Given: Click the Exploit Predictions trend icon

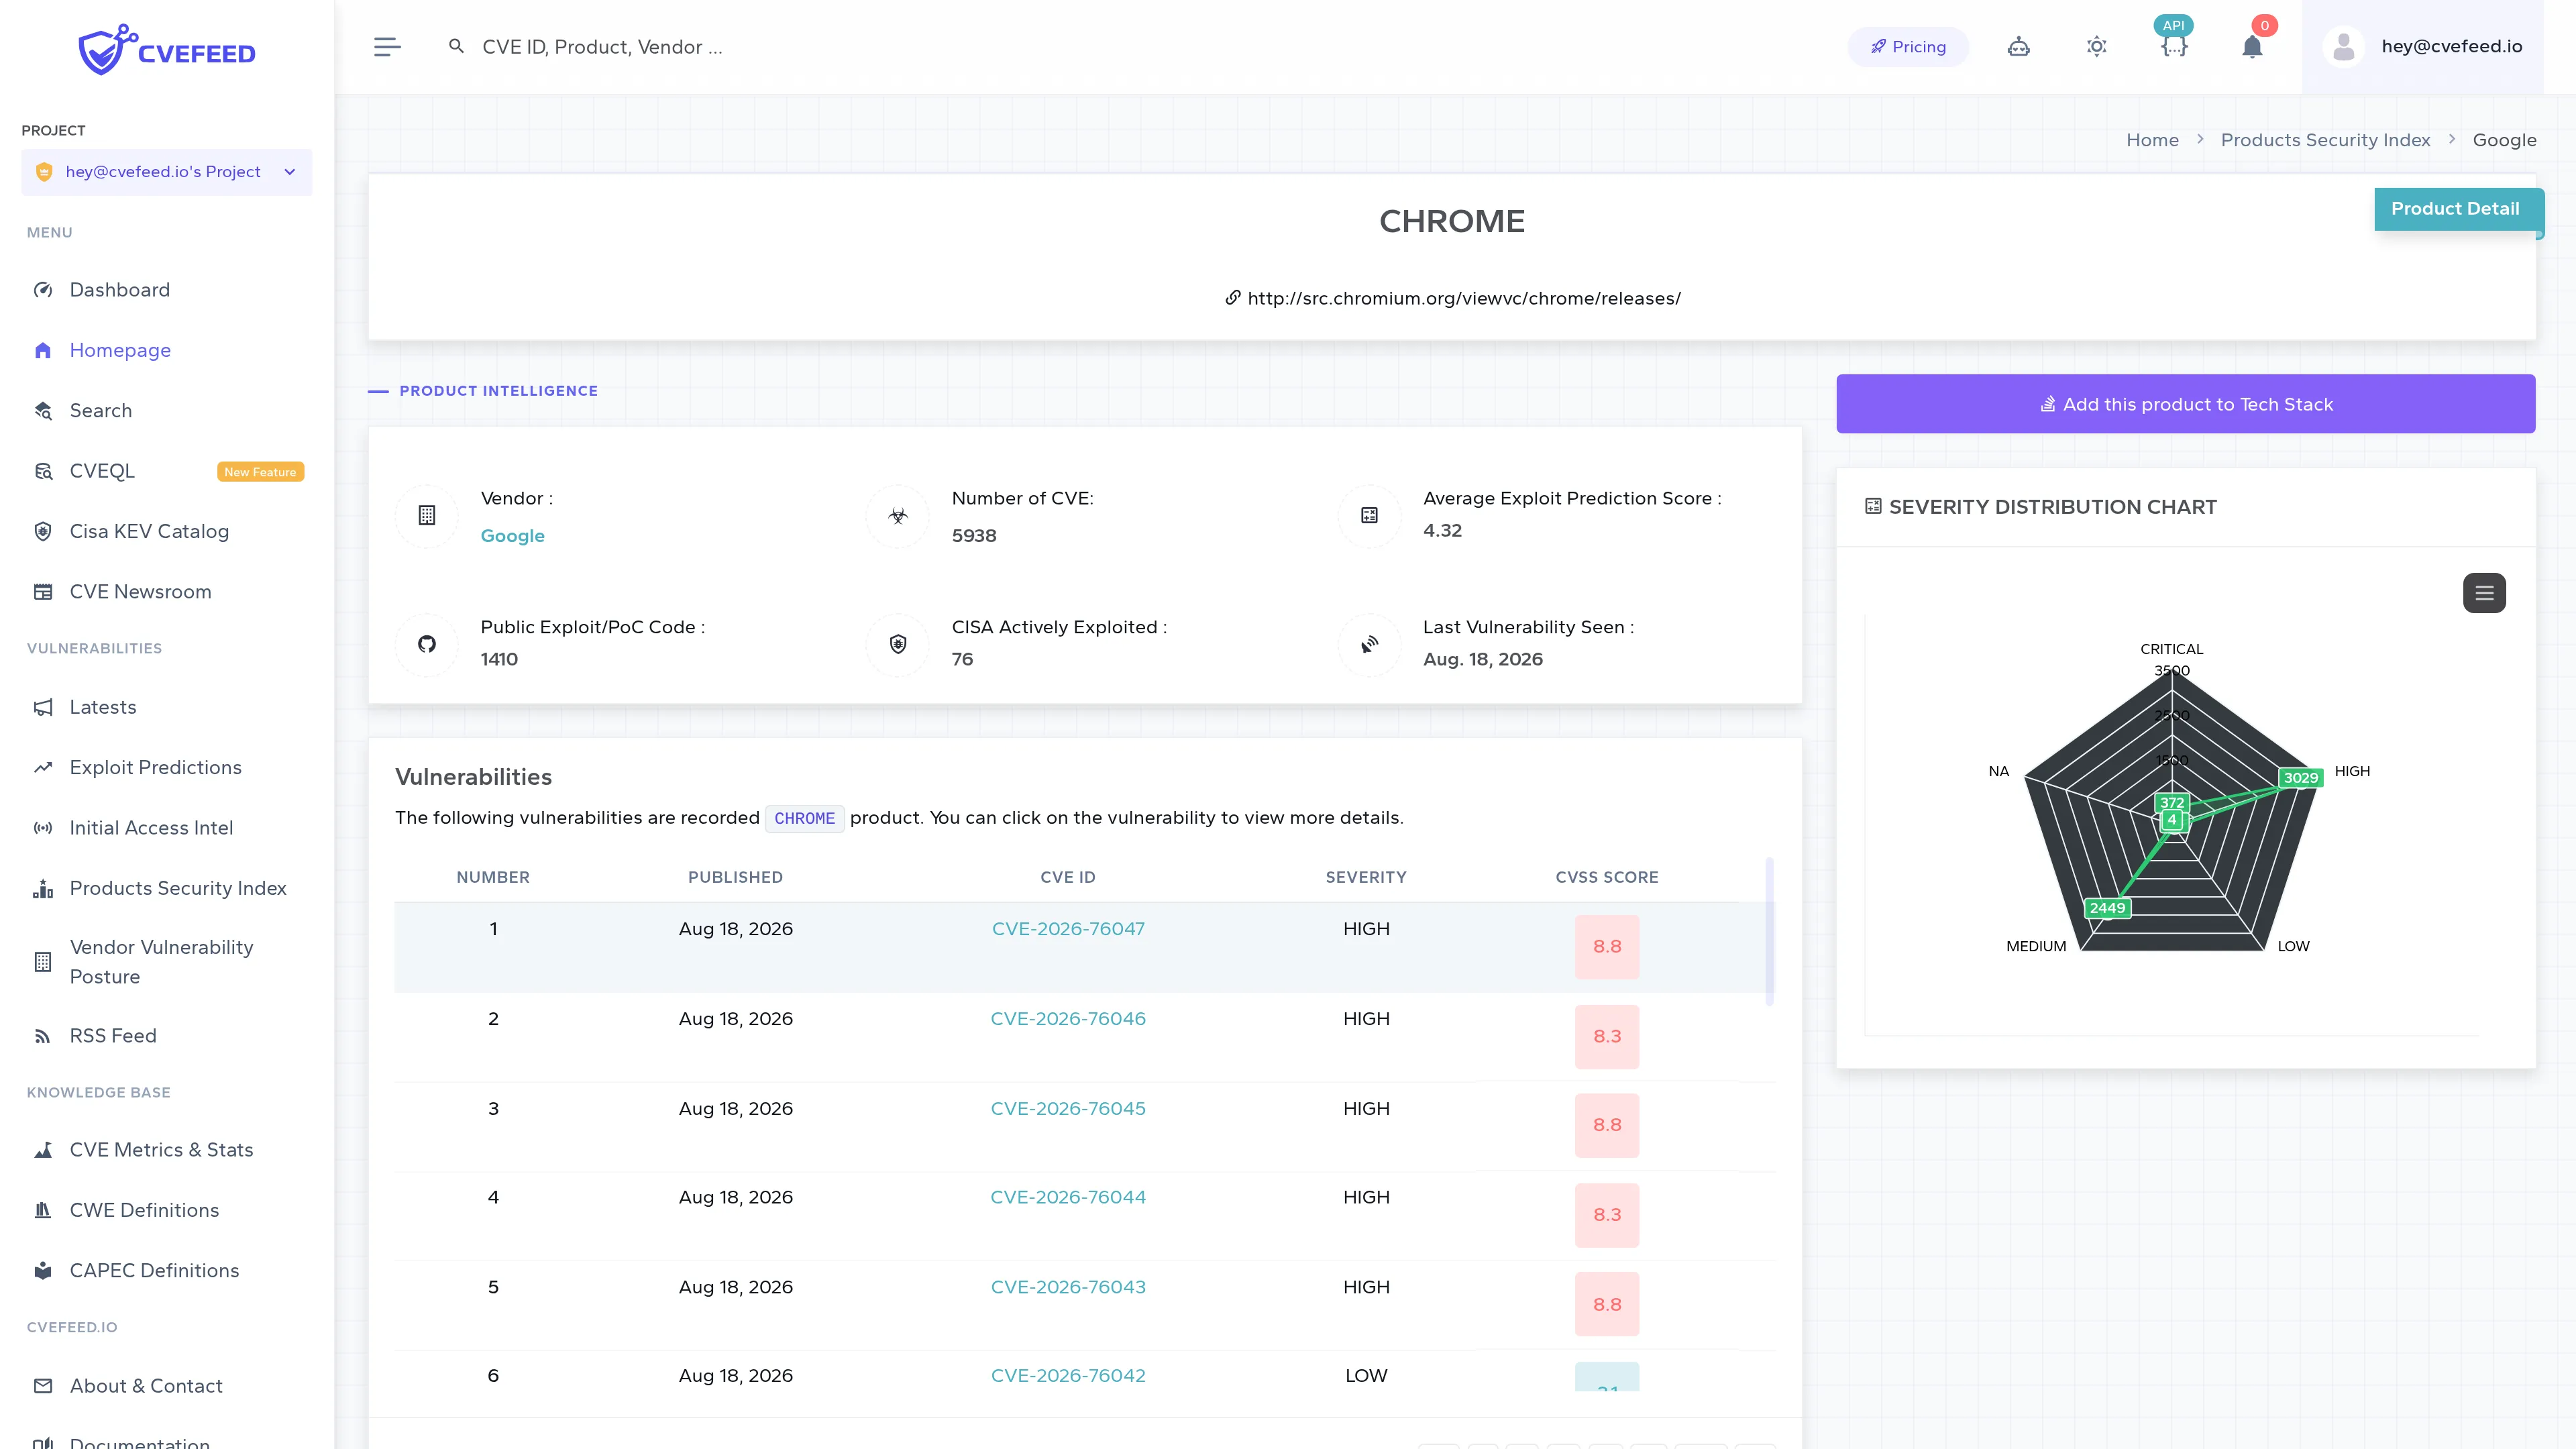Looking at the screenshot, I should tap(43, 767).
